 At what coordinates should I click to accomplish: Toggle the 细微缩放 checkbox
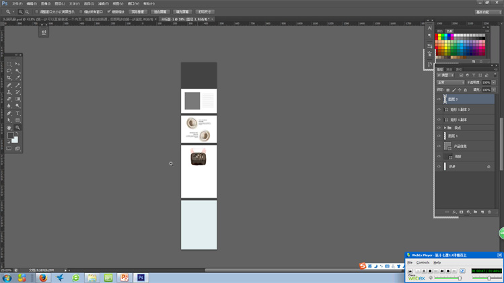[109, 11]
